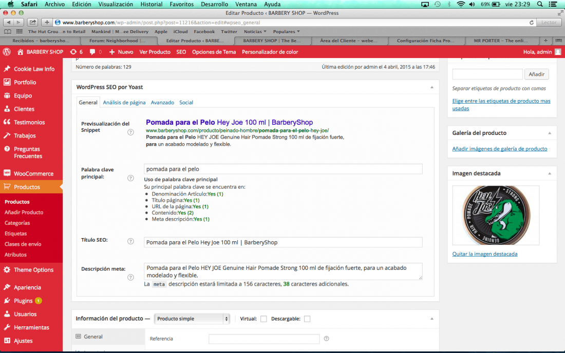The height and width of the screenshot is (353, 565).
Task: Open the Historial menu in Safari
Action: click(152, 4)
